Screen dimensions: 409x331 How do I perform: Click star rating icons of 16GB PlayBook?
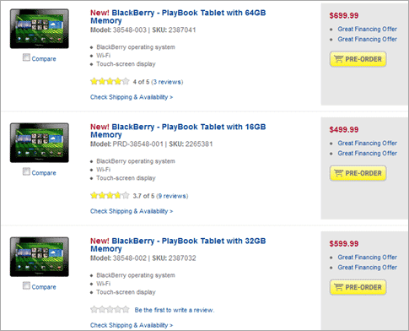tap(110, 196)
